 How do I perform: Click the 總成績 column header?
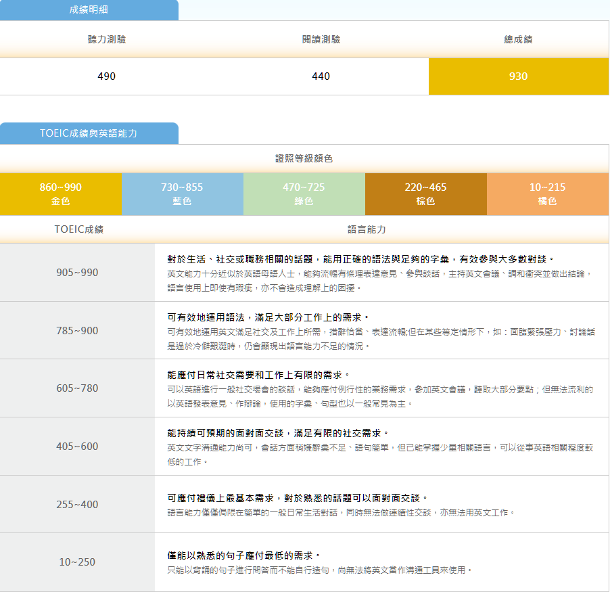coord(518,39)
